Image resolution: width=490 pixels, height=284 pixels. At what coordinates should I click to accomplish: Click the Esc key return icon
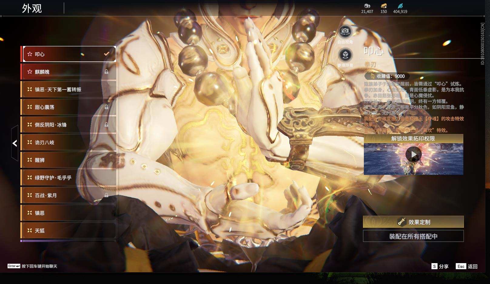(461, 266)
